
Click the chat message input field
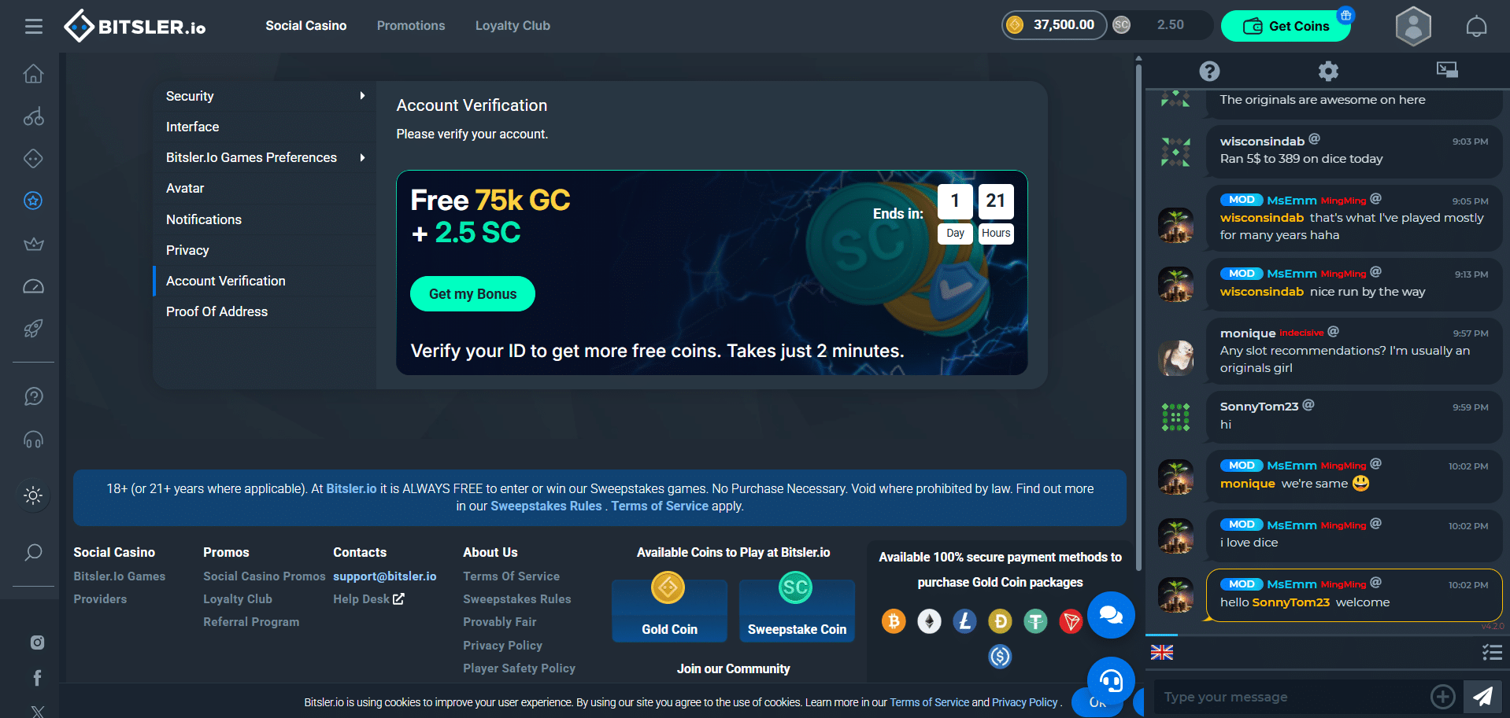[1291, 697]
